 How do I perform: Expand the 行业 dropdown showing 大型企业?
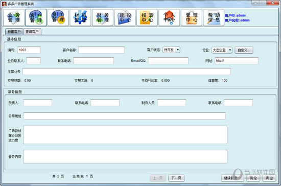[222, 50]
